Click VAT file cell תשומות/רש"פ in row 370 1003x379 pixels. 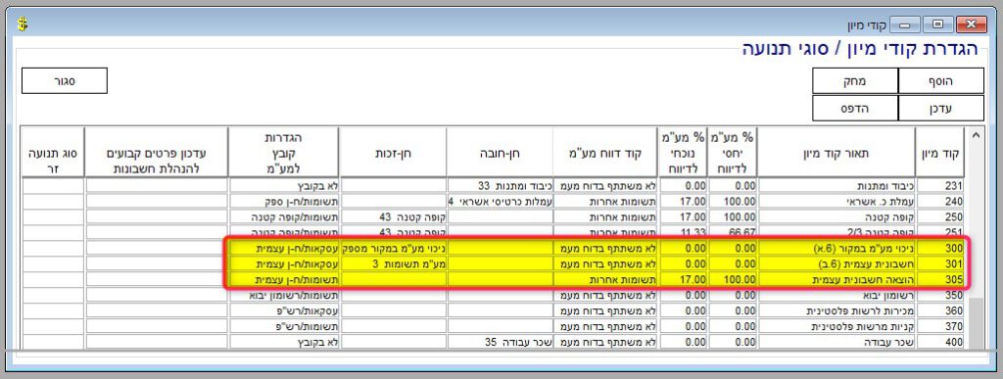[283, 326]
